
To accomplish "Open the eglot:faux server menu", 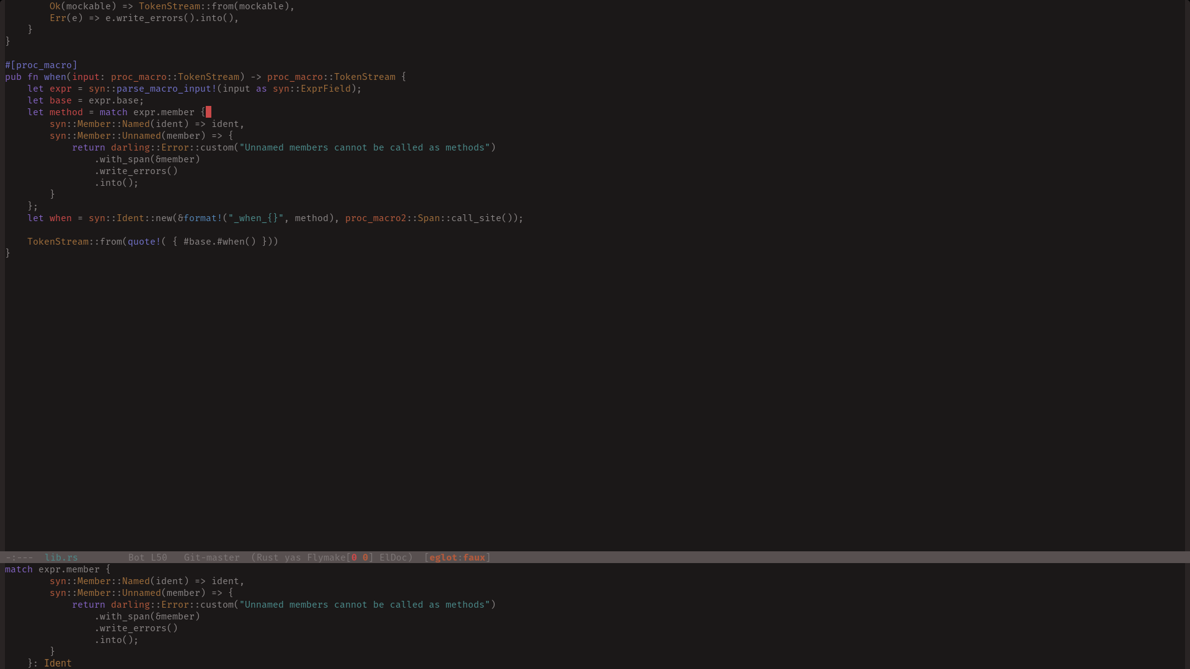I will pos(457,557).
